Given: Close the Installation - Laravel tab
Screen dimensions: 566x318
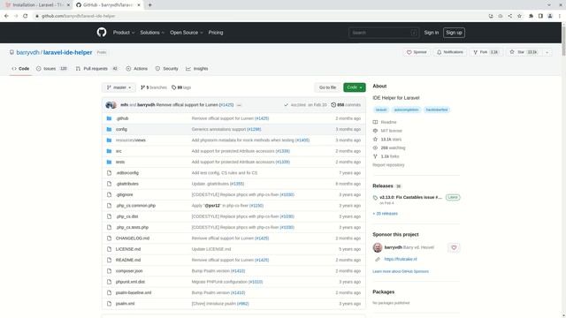Looking at the screenshot, I should [68, 5].
